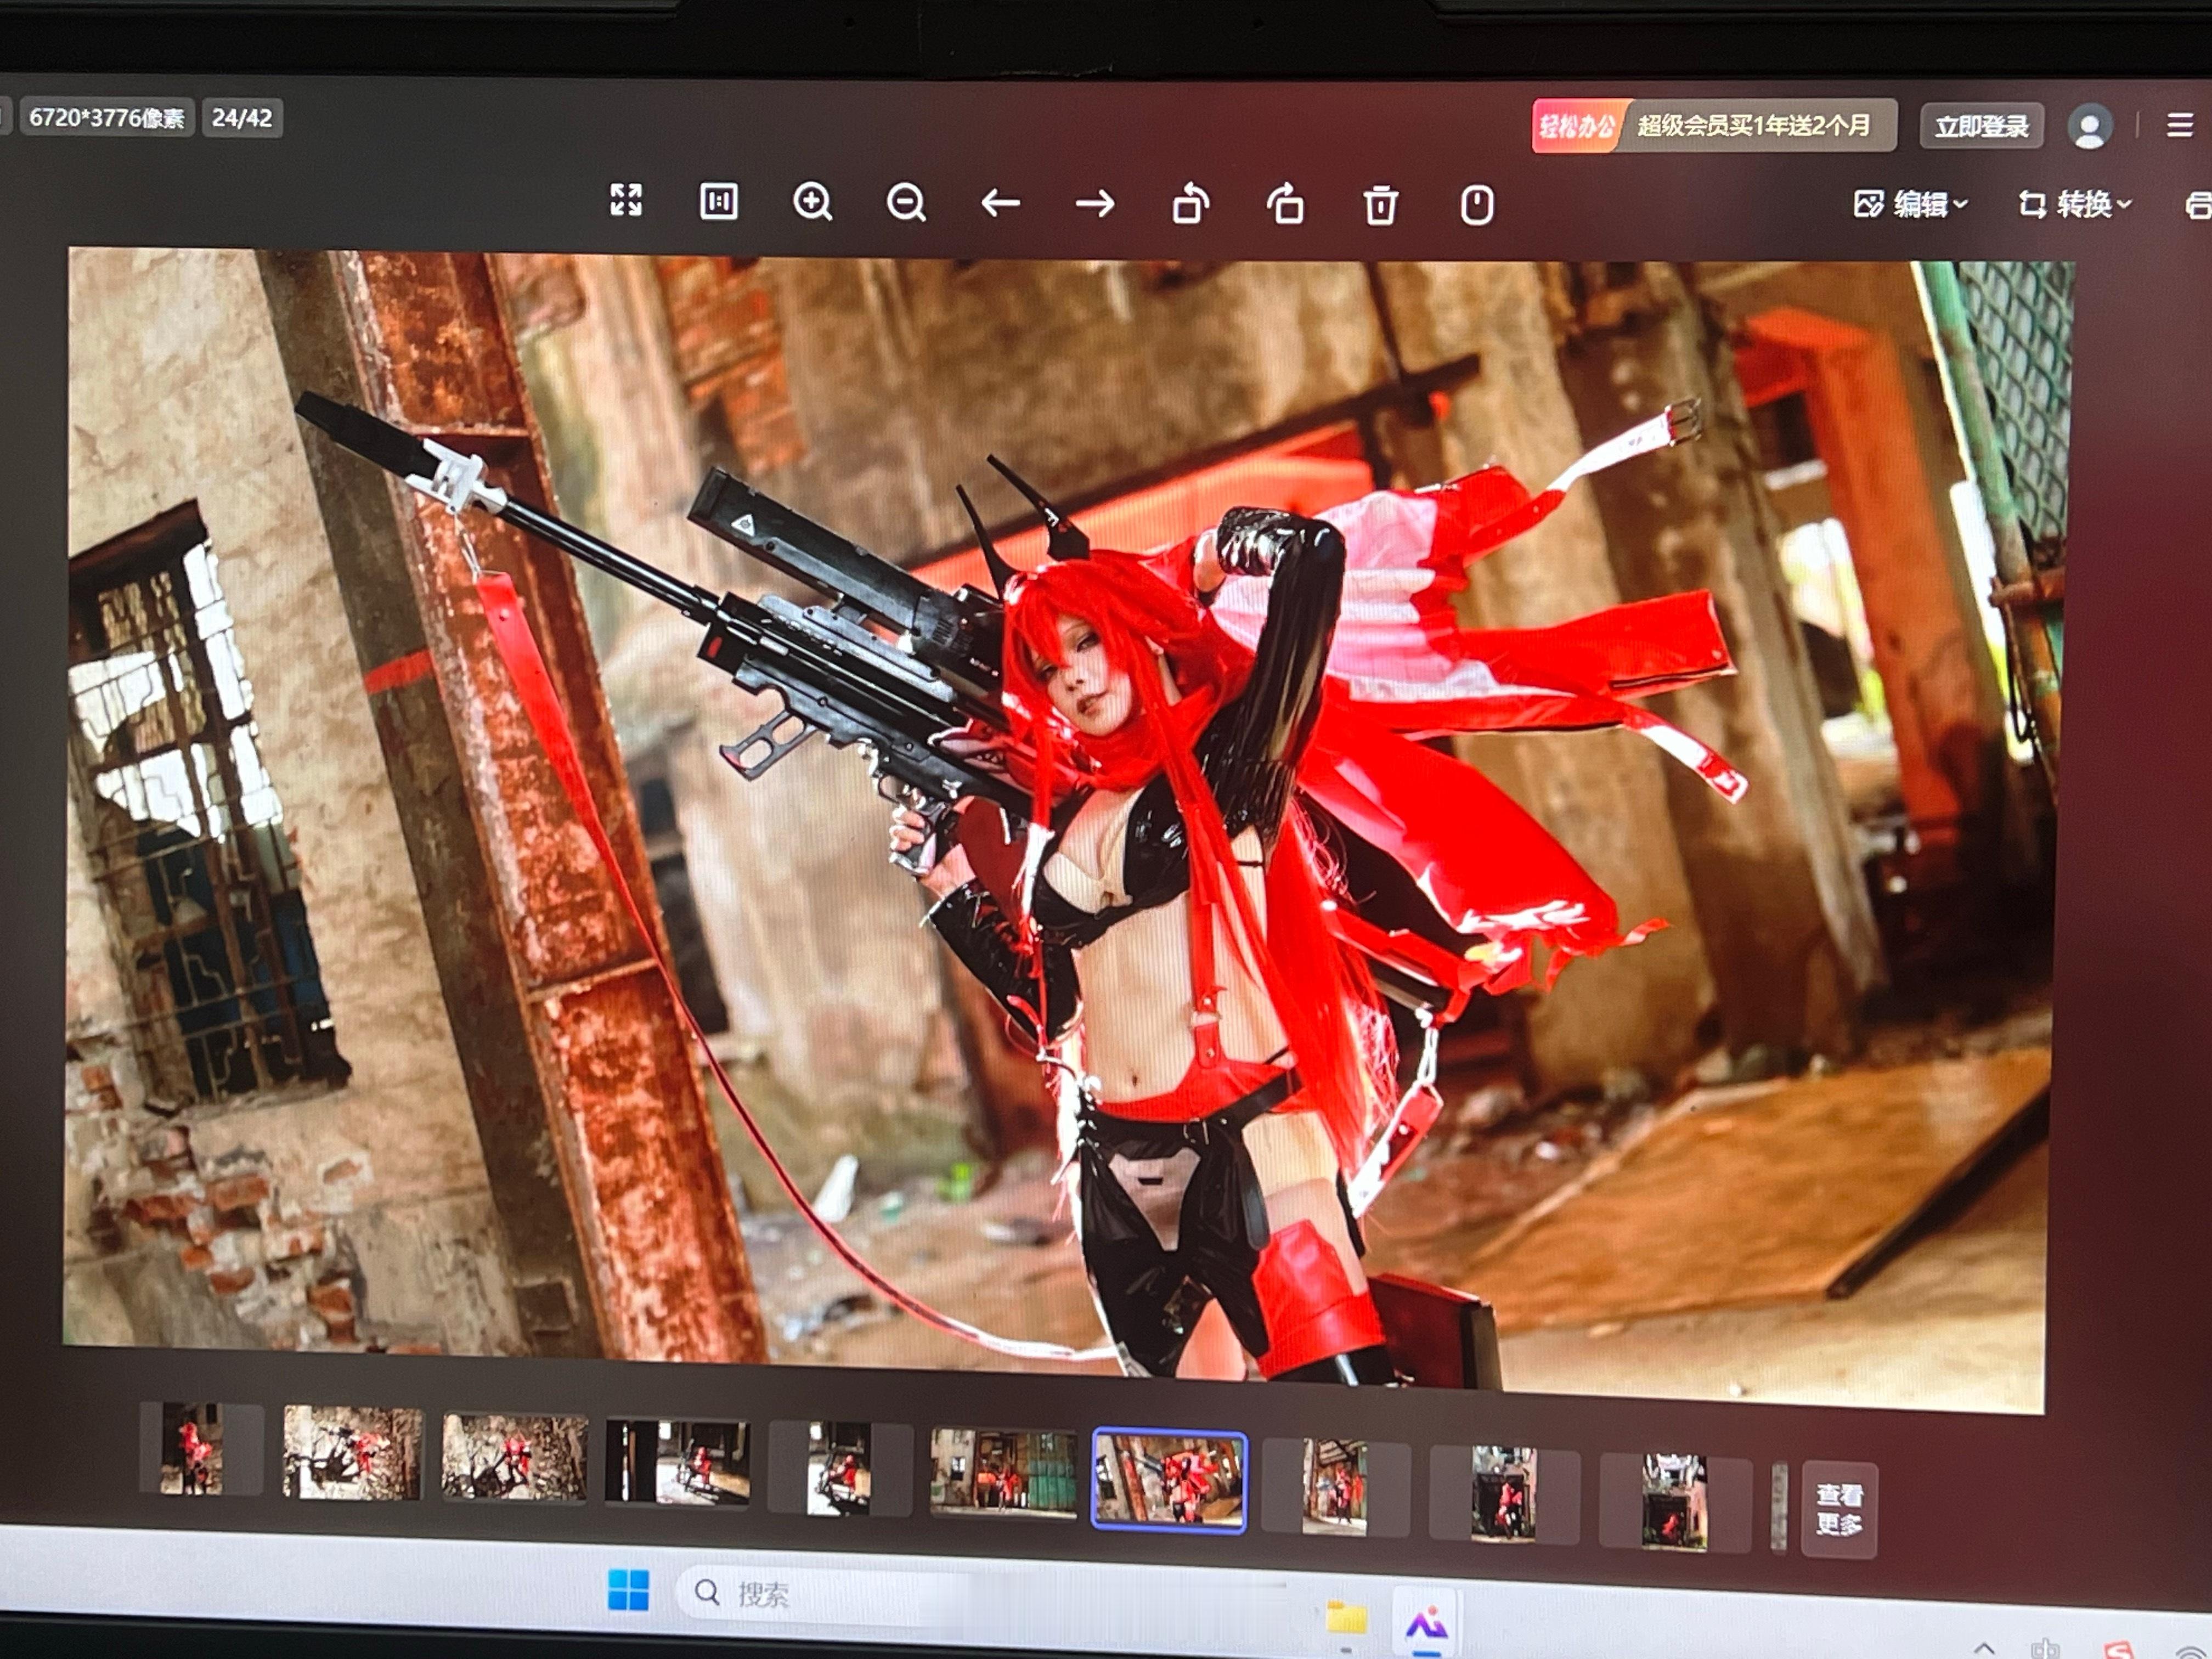2212x1659 pixels.
Task: Go to next image arrow
Action: (x=1095, y=205)
